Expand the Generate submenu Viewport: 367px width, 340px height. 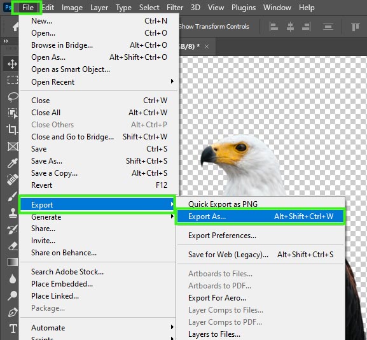point(99,217)
